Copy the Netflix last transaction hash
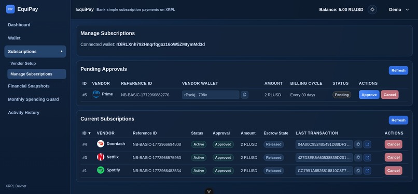 click(358, 158)
